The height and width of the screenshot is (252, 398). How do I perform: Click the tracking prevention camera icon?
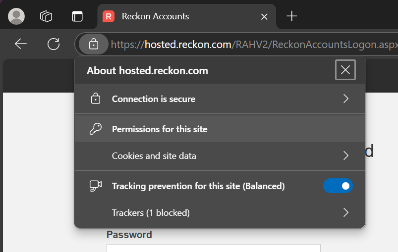(96, 186)
